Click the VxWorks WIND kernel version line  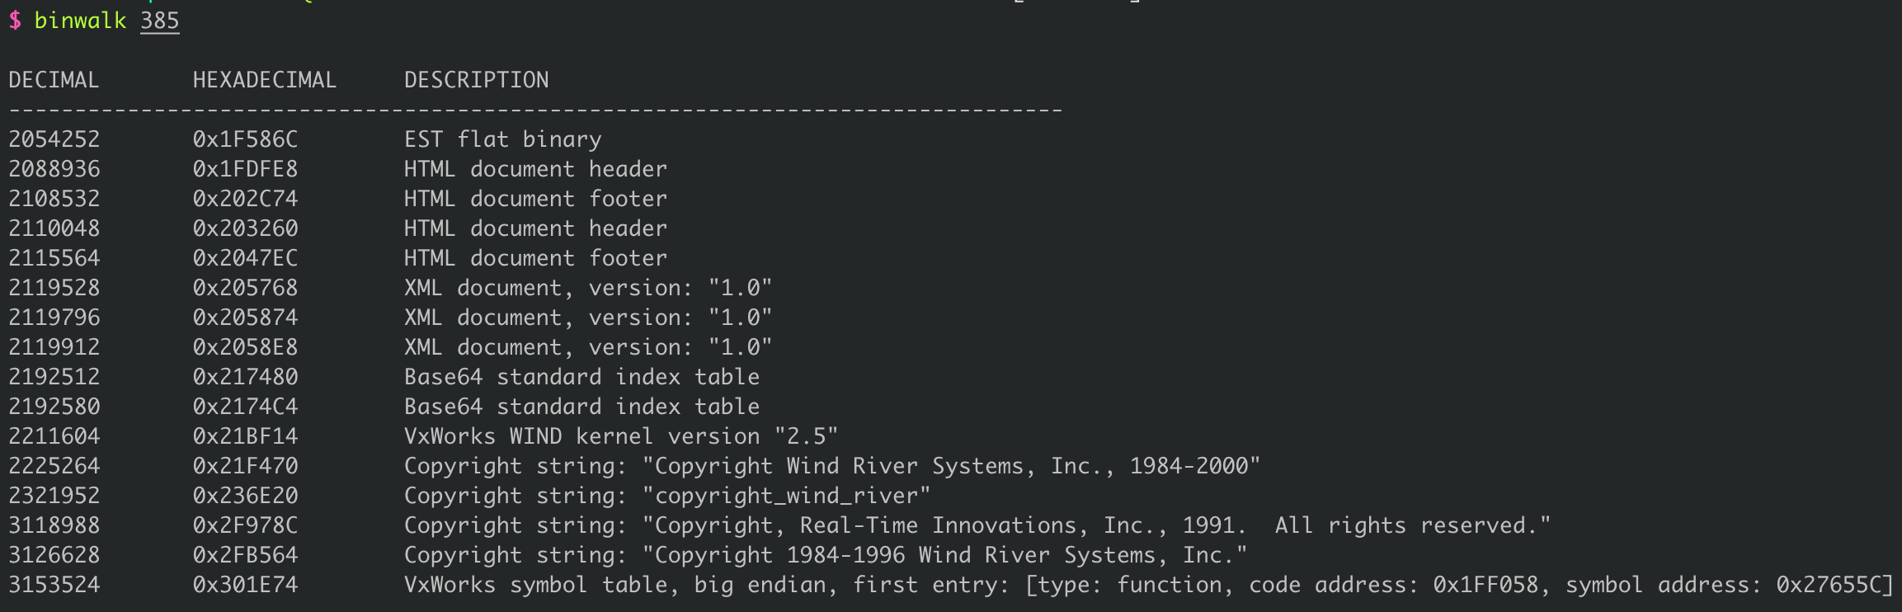[620, 436]
